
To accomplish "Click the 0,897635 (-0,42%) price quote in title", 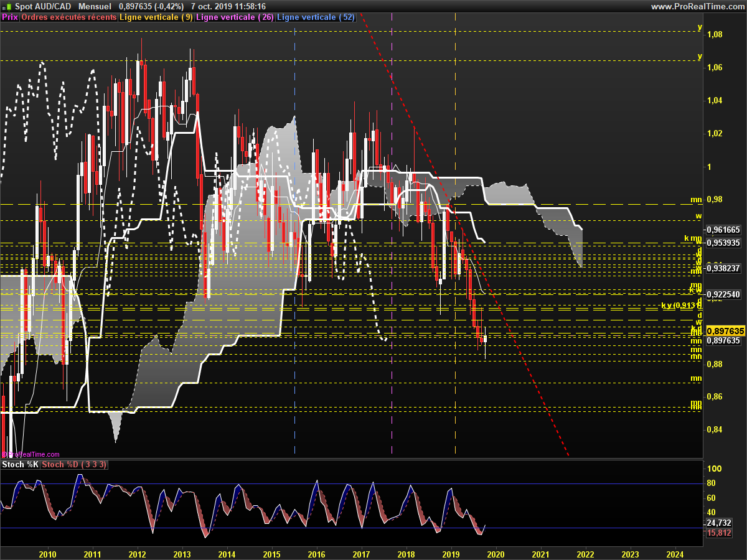I will tap(151, 6).
